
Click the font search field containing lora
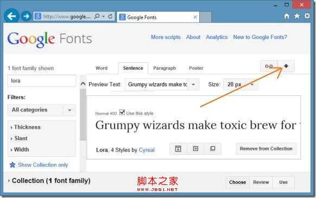click(42, 81)
